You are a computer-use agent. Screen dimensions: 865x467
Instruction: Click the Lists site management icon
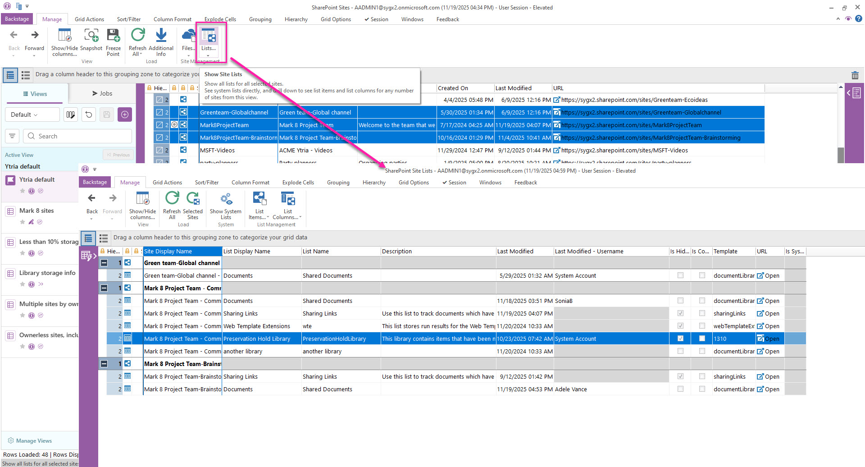[x=208, y=36]
